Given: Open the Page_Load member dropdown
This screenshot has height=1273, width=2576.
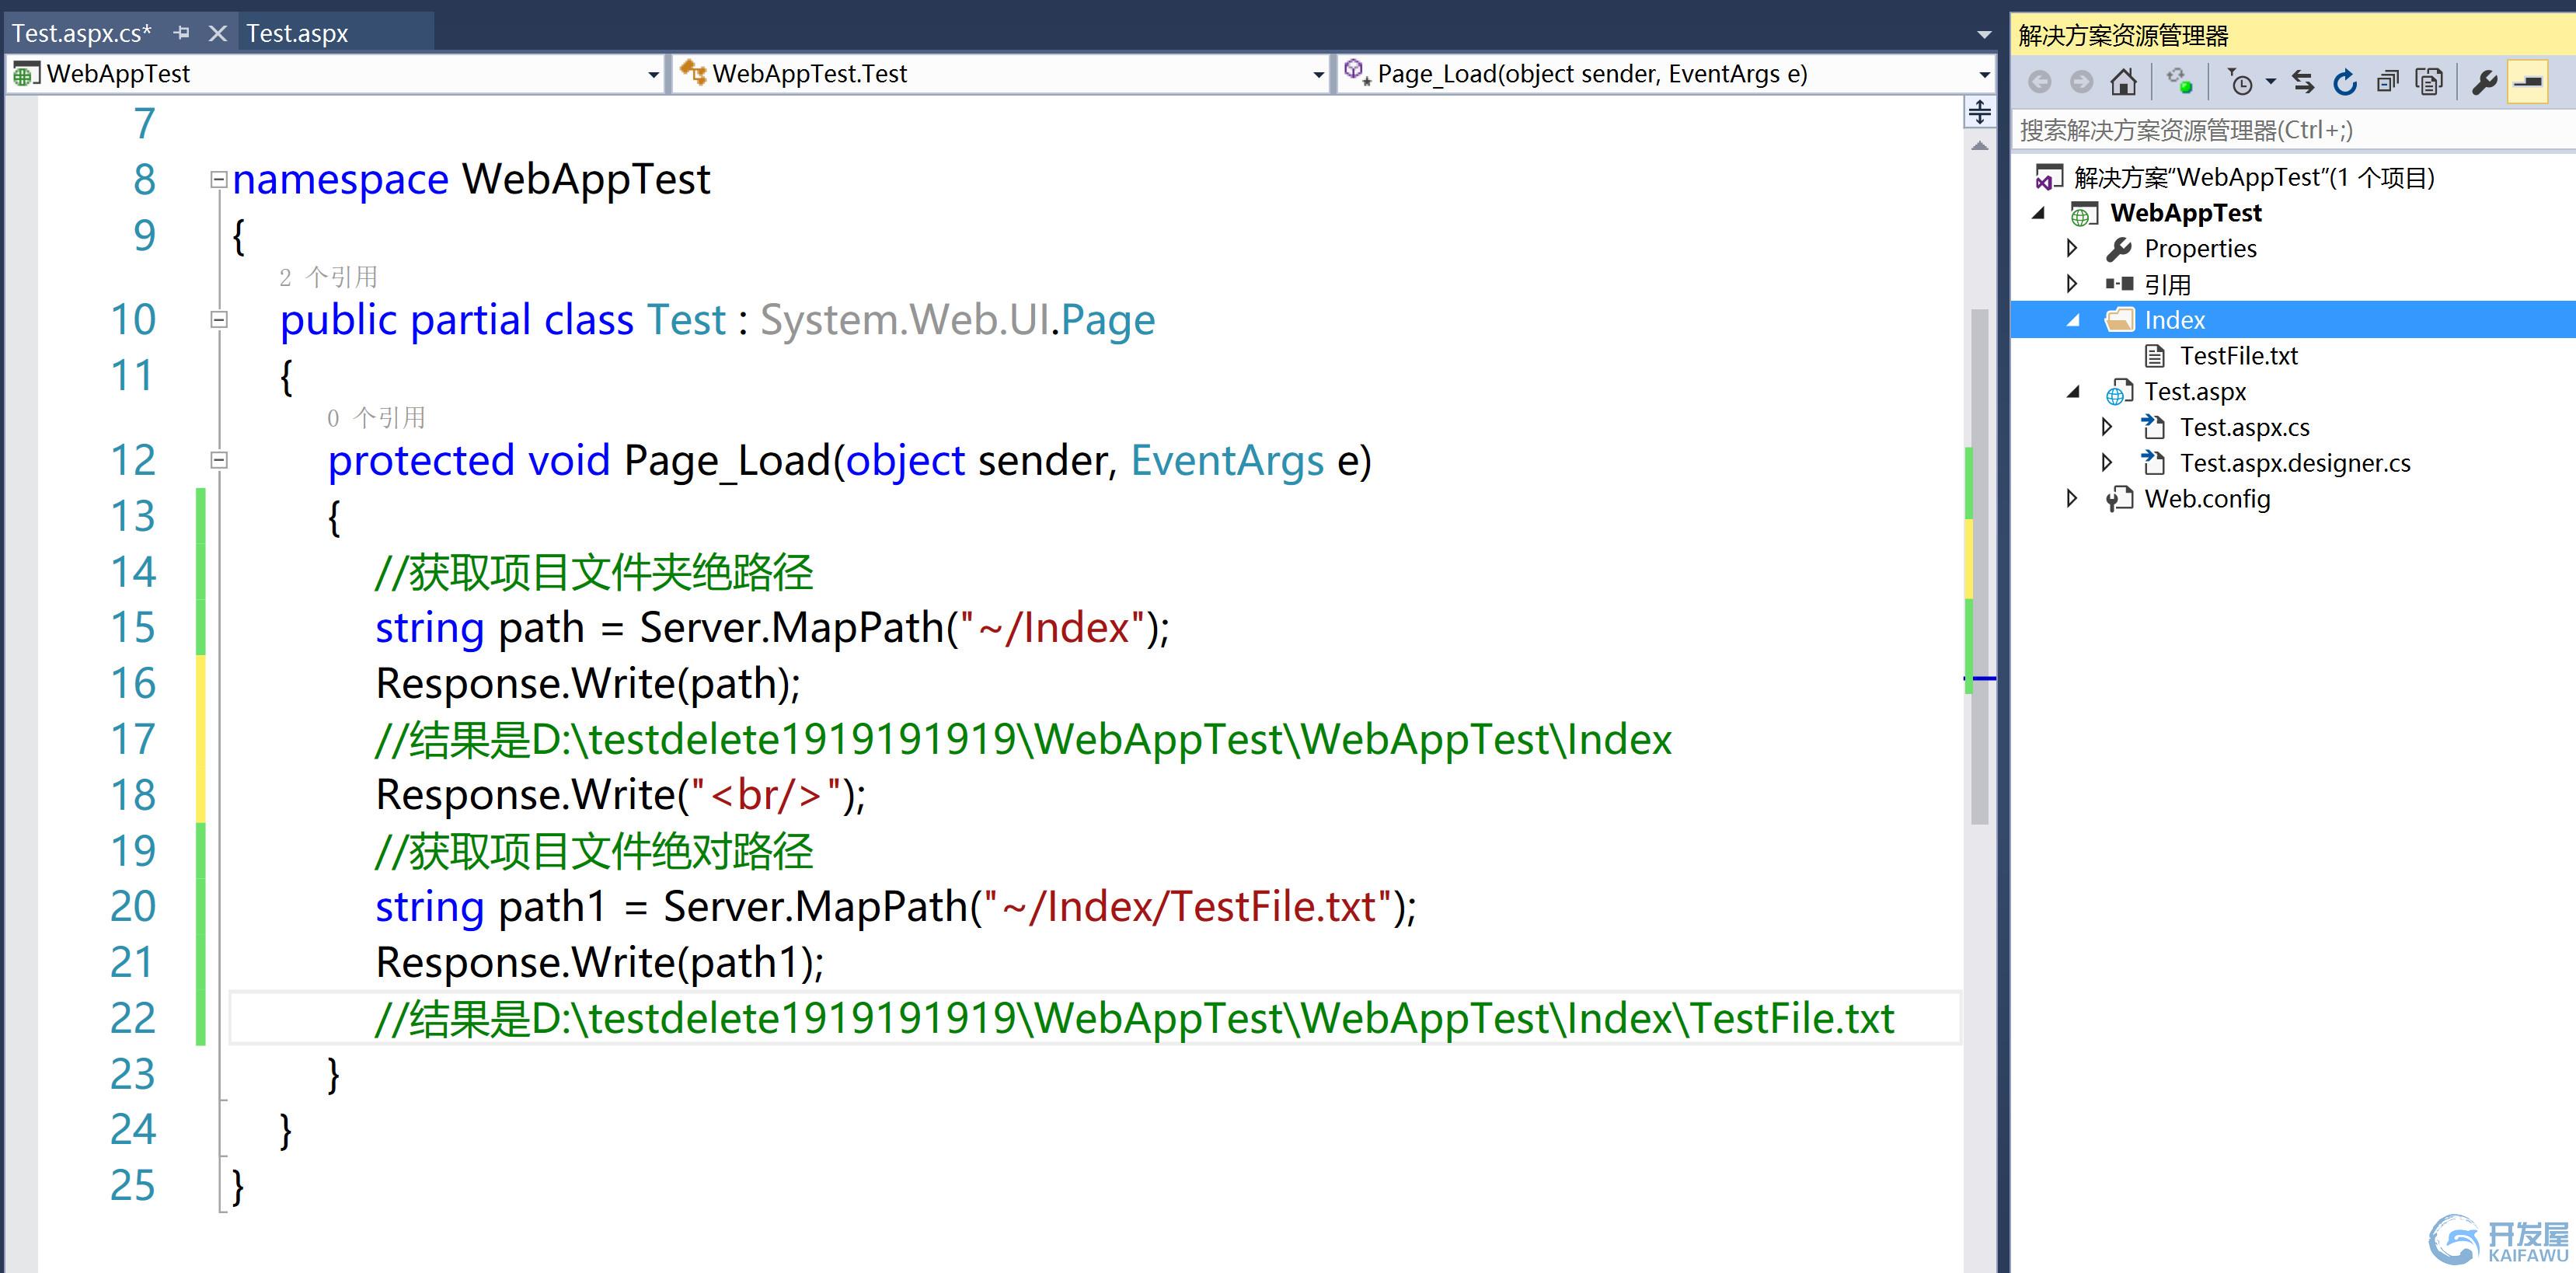Looking at the screenshot, I should (x=1984, y=74).
